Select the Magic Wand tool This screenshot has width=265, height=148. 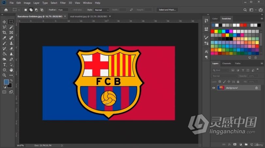click(11, 27)
